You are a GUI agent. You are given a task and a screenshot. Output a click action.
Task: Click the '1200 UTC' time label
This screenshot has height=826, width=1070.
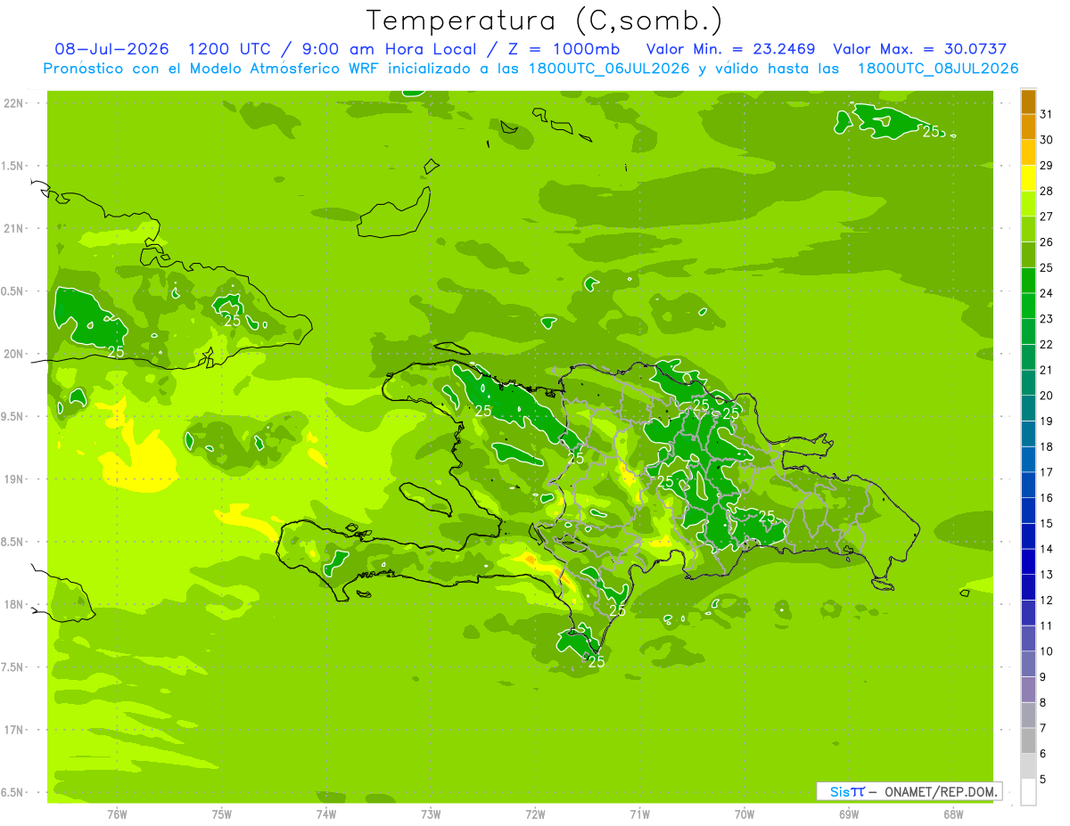click(x=228, y=49)
